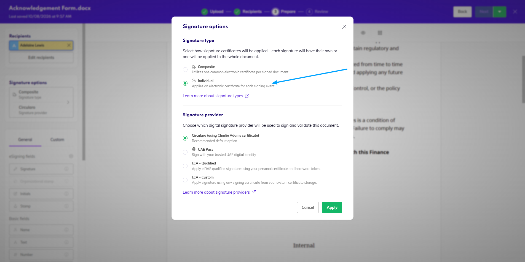Select the I.CA - Qualified provider radio
This screenshot has width=525, height=262.
(185, 166)
